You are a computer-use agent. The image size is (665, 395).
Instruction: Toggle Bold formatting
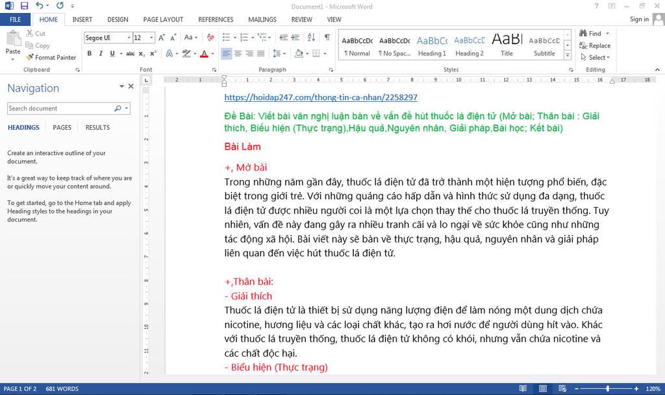90,53
